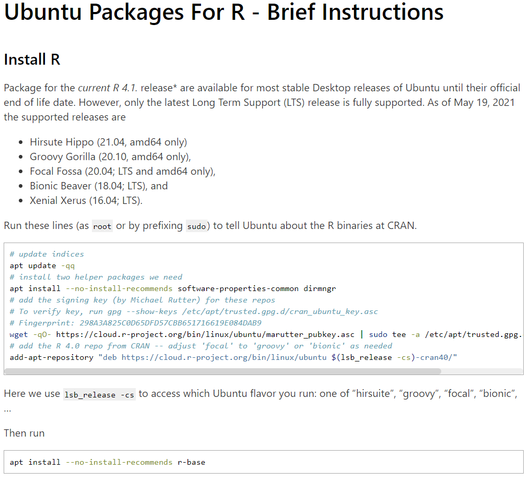
Task: Click the inline "sudo" code snippet
Action: pos(196,226)
